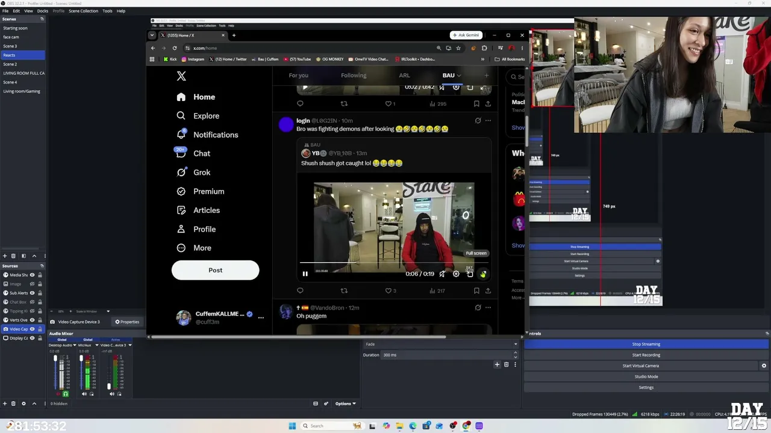Unlock the Sub Alerts source
Screen dimensions: 771x433
coord(40,293)
